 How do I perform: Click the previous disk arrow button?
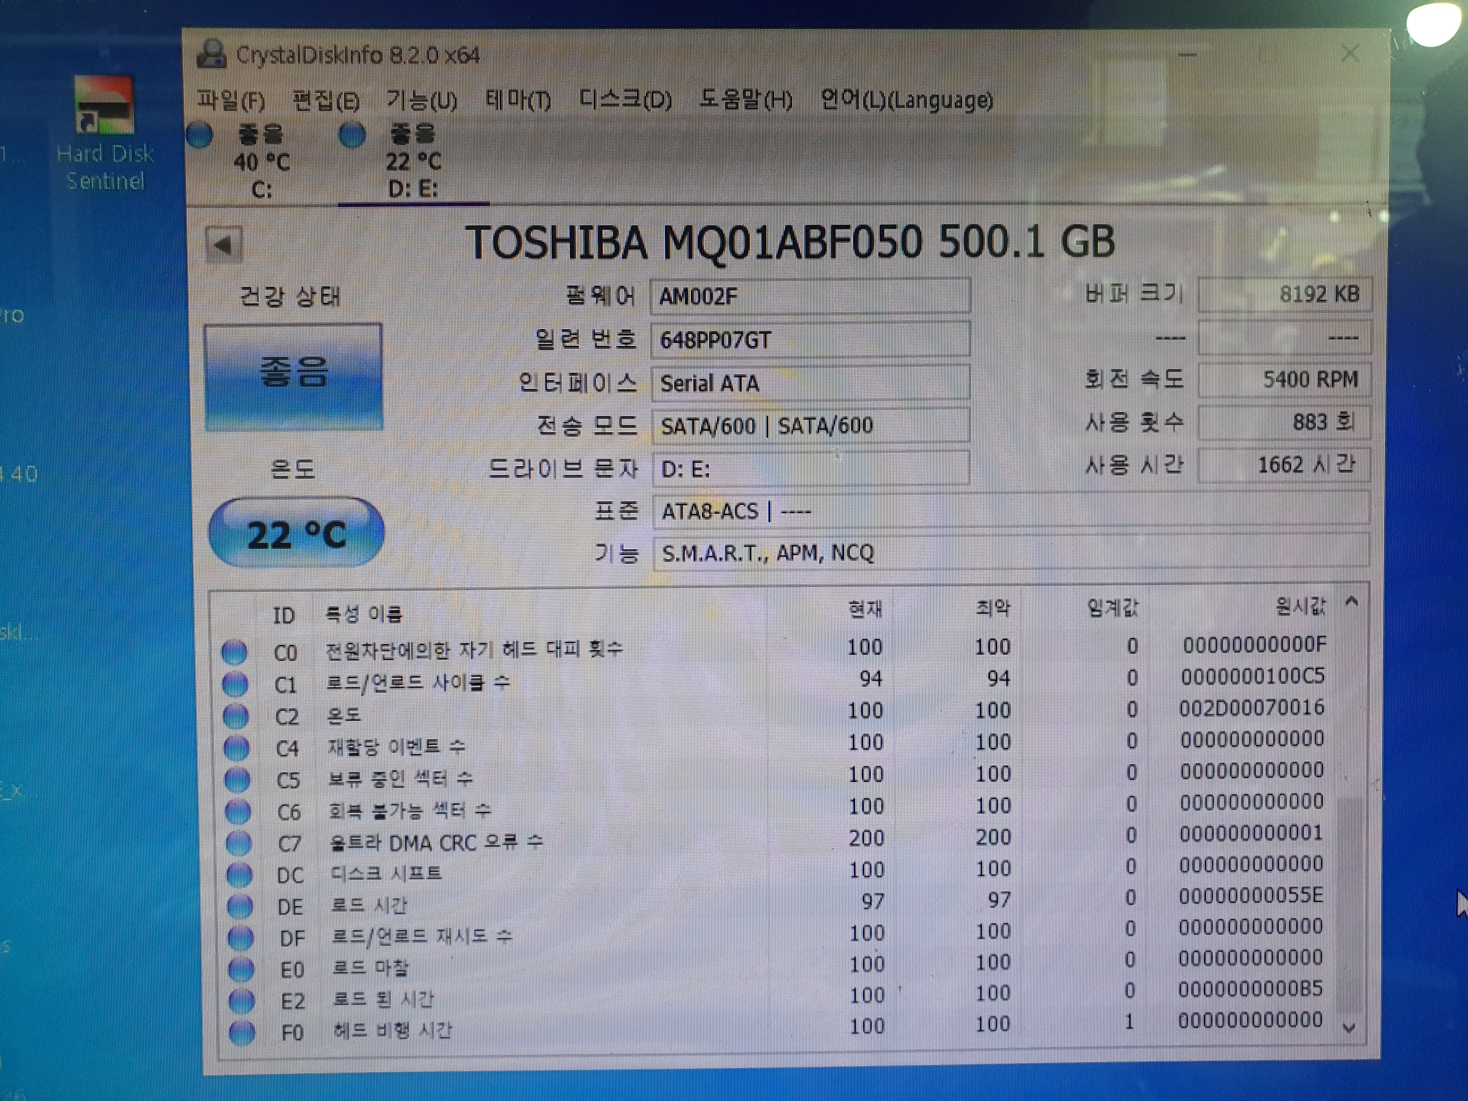(x=224, y=245)
